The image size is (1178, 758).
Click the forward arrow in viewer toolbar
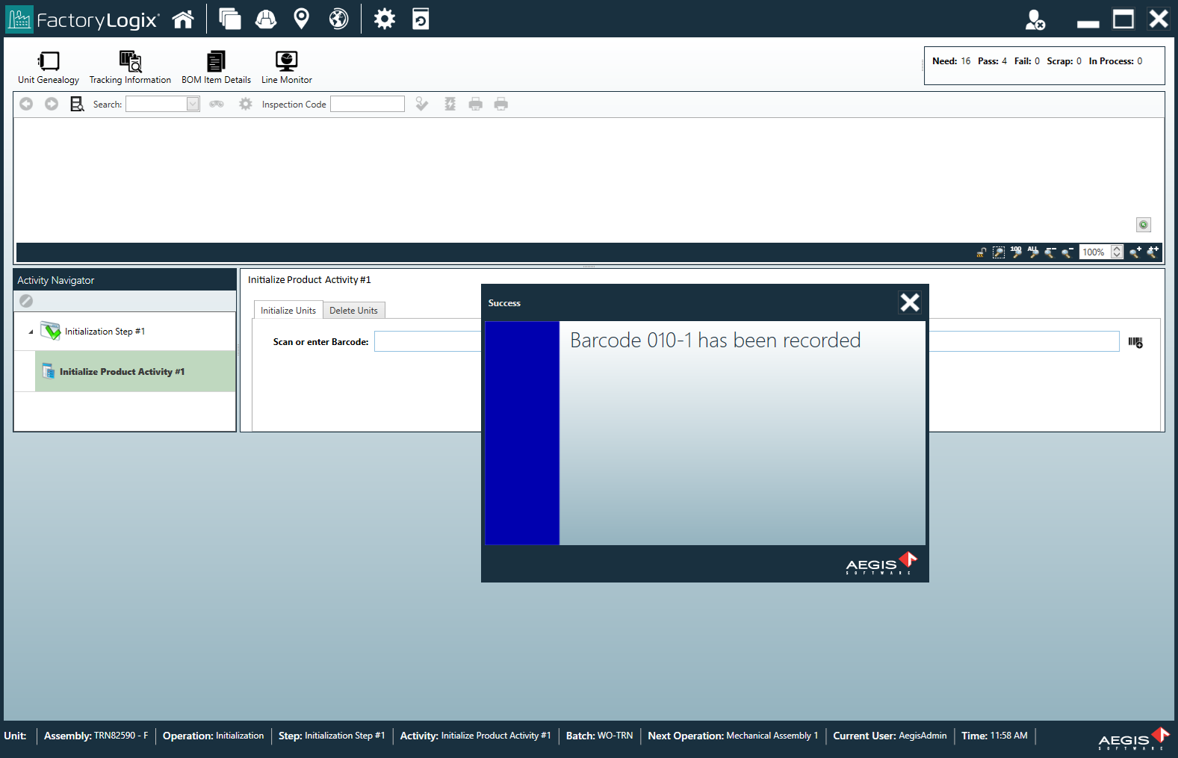[x=52, y=104]
